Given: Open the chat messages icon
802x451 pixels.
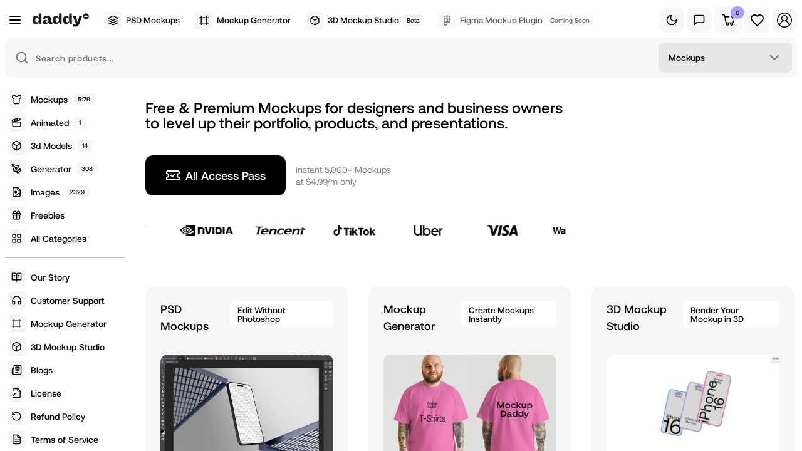Looking at the screenshot, I should tap(699, 20).
